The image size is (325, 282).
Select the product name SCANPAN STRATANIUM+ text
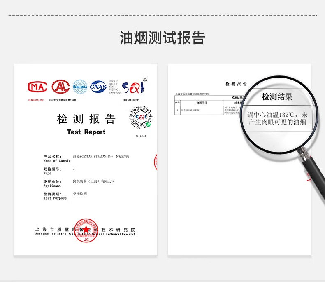pyautogui.click(x=101, y=157)
